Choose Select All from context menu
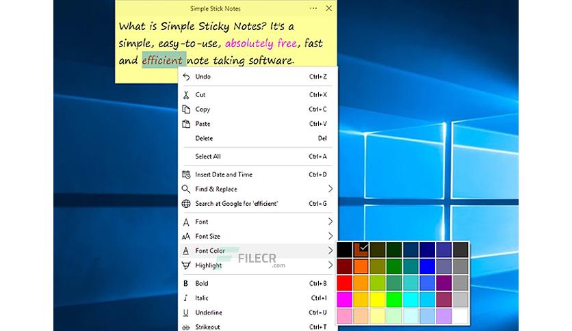Screen dimensions: 572x331 (x=257, y=157)
